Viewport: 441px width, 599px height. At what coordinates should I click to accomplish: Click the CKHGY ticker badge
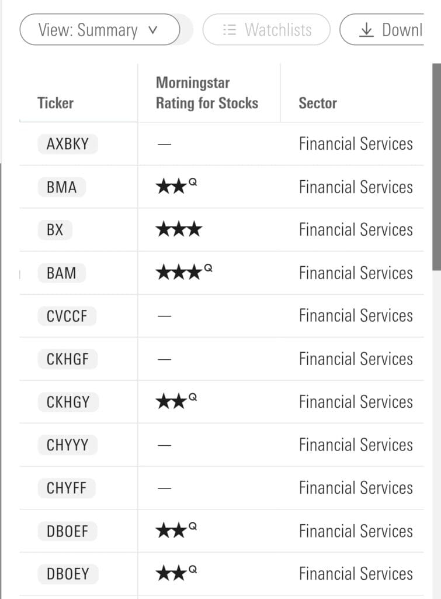(68, 402)
